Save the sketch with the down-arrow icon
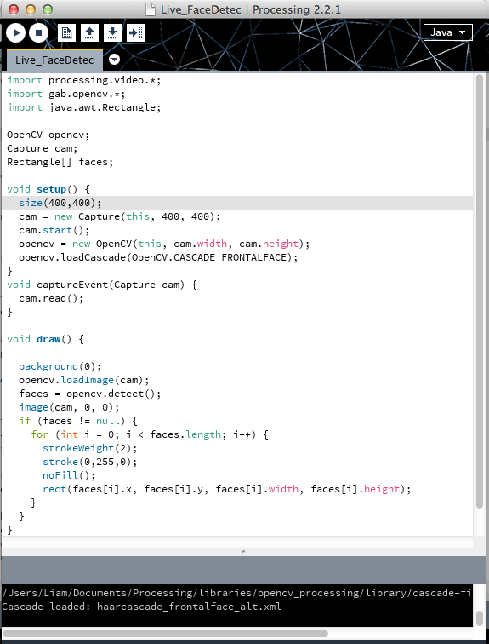Viewport: 489px width, 644px height. pyautogui.click(x=112, y=33)
